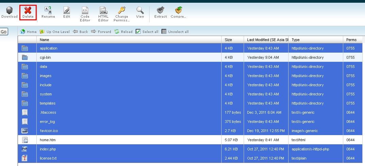Click the Download toolbar icon

9,10
